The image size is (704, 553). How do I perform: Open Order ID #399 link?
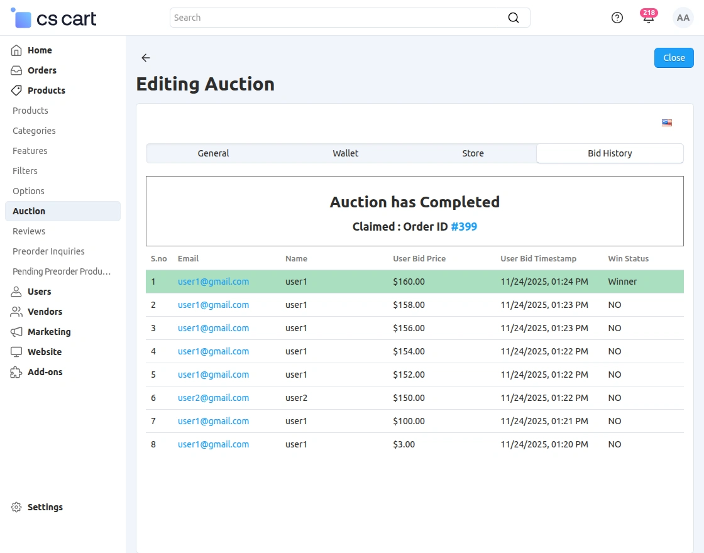[x=464, y=226]
